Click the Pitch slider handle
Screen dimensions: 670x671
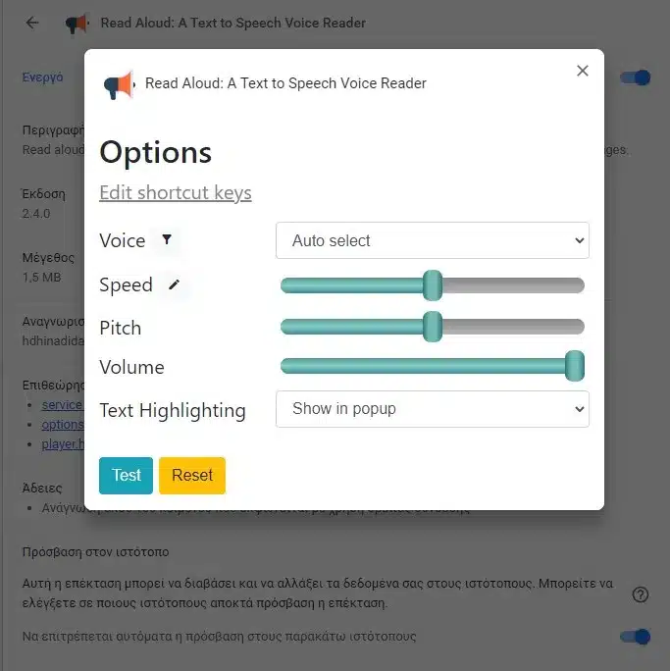(433, 327)
